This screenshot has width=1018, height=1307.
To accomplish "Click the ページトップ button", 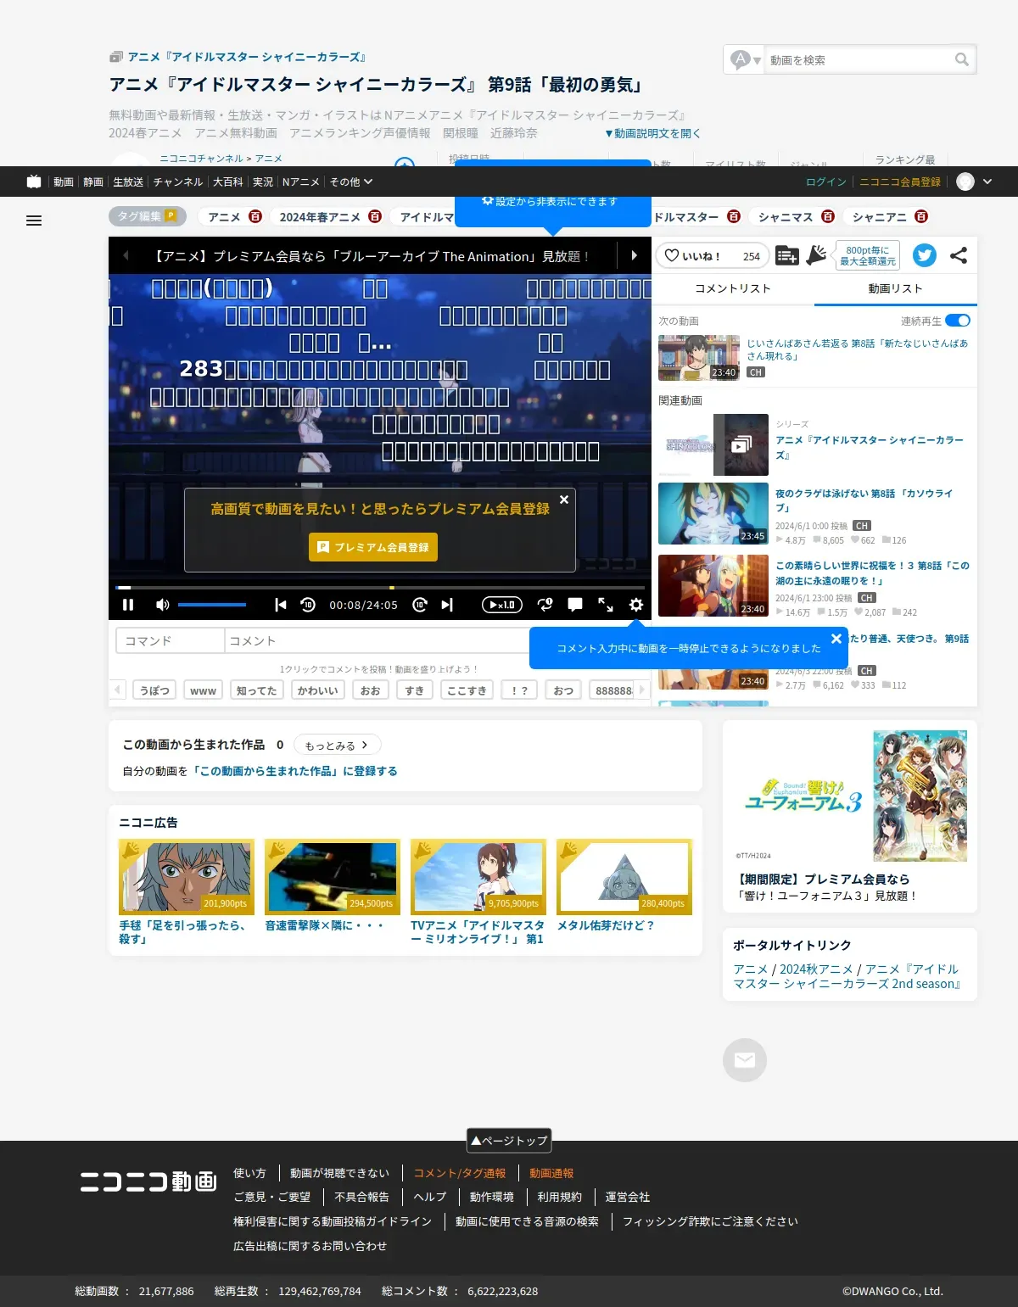I will [x=509, y=1140].
